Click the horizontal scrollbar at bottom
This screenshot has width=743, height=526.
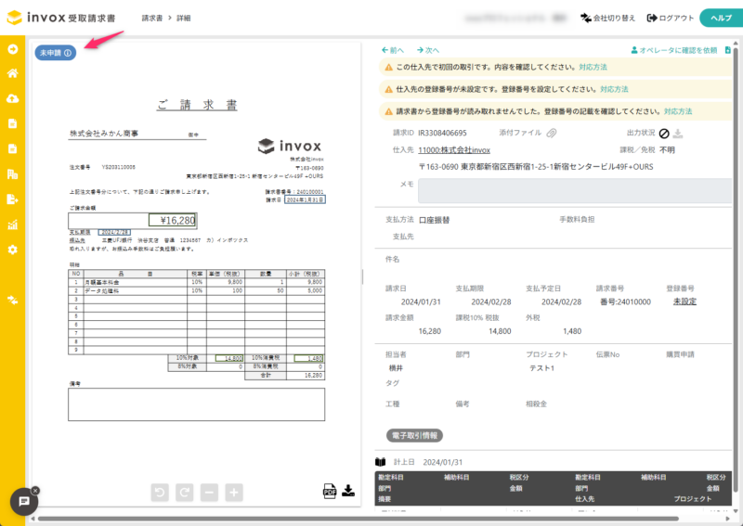[x=358, y=519]
